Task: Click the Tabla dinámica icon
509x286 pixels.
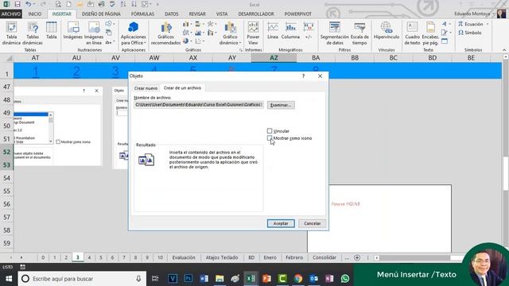Action: click(11, 33)
